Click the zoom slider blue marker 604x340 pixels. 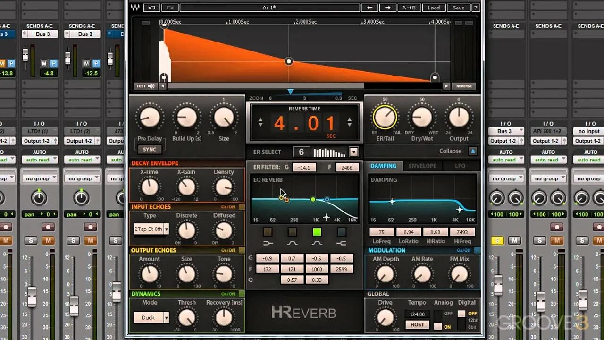tap(291, 92)
